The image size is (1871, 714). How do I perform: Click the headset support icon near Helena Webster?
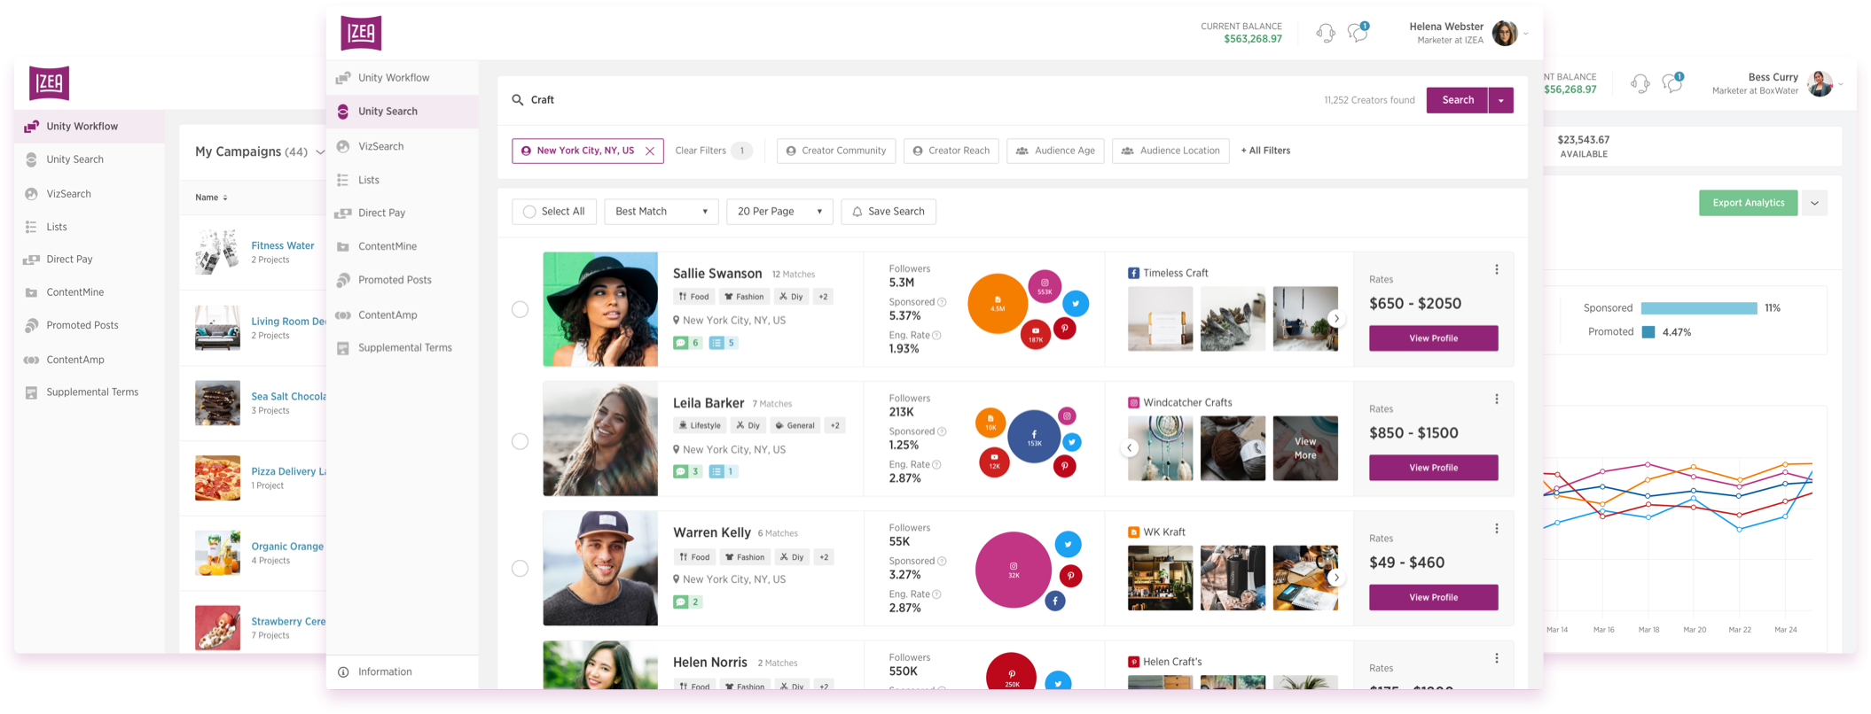point(1326,34)
